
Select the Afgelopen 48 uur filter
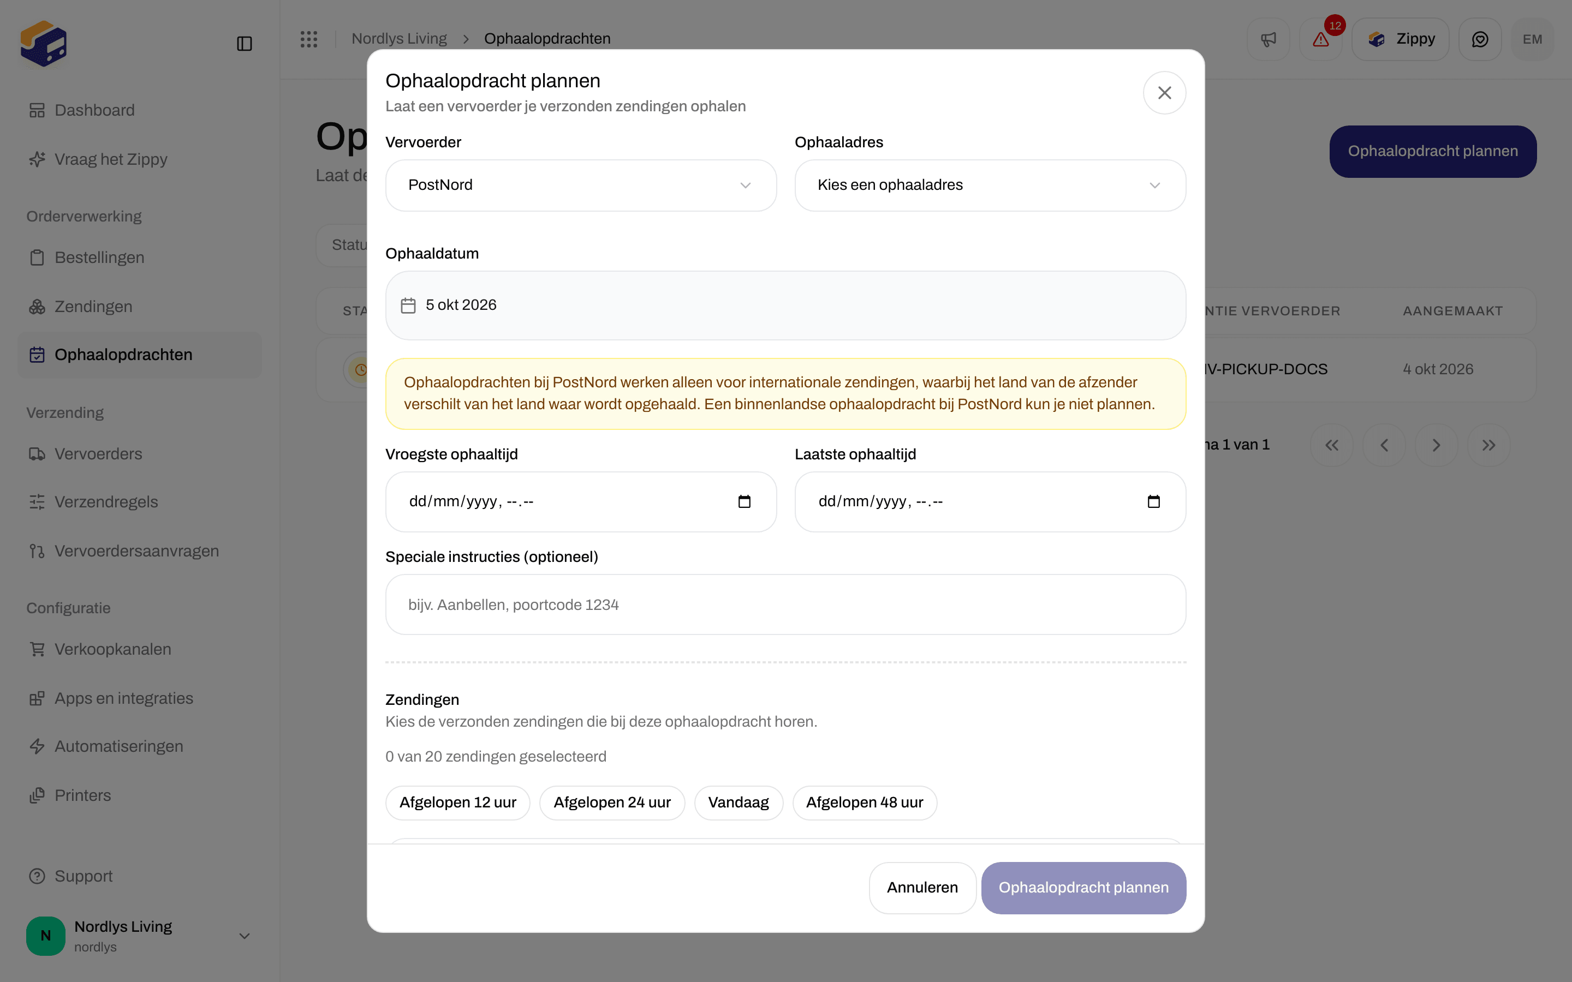click(x=864, y=803)
